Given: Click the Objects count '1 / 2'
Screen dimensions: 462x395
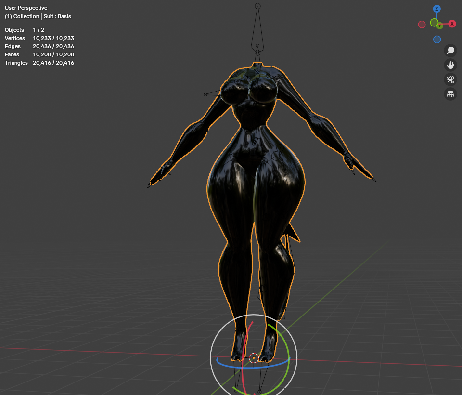Looking at the screenshot, I should pyautogui.click(x=38, y=30).
